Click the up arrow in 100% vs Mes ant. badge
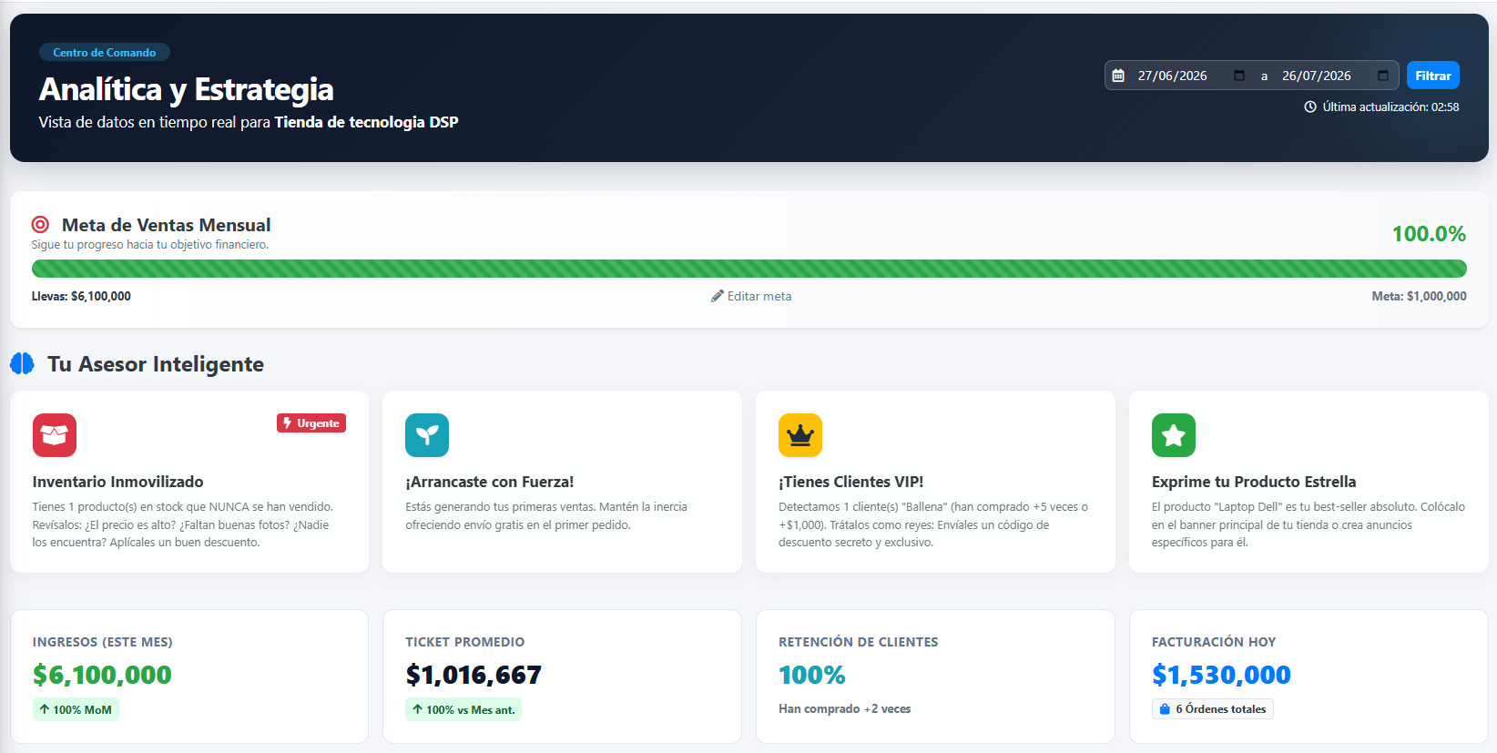This screenshot has height=753, width=1497. (x=417, y=709)
